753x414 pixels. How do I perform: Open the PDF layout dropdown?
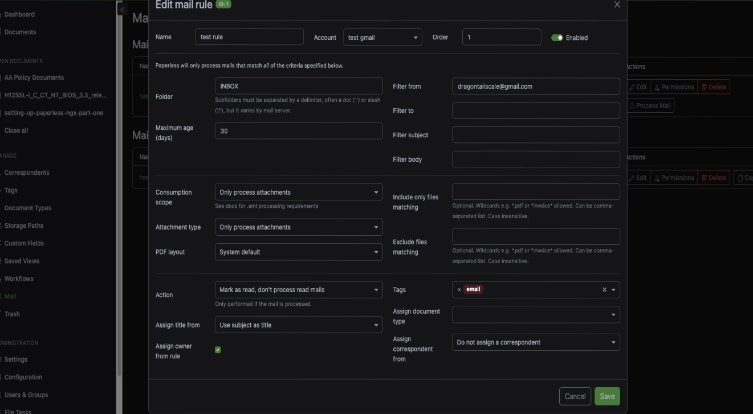tap(298, 252)
